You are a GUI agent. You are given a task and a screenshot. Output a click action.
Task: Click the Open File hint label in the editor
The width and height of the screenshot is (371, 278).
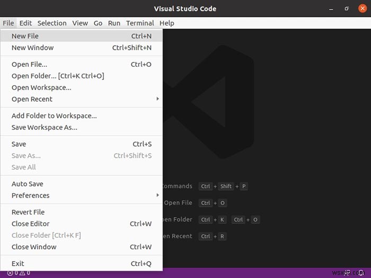pos(178,203)
